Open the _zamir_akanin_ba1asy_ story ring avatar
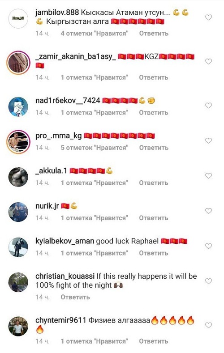The height and width of the screenshot is (353, 224). click(18, 63)
